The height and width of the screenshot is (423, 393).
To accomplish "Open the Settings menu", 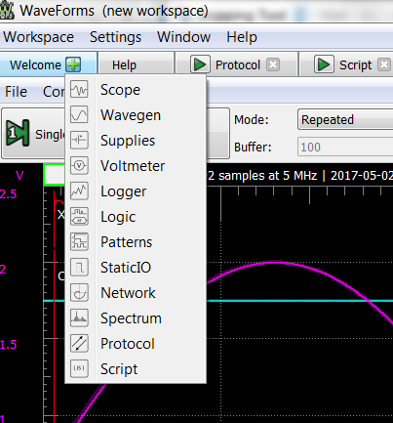I will pyautogui.click(x=115, y=37).
